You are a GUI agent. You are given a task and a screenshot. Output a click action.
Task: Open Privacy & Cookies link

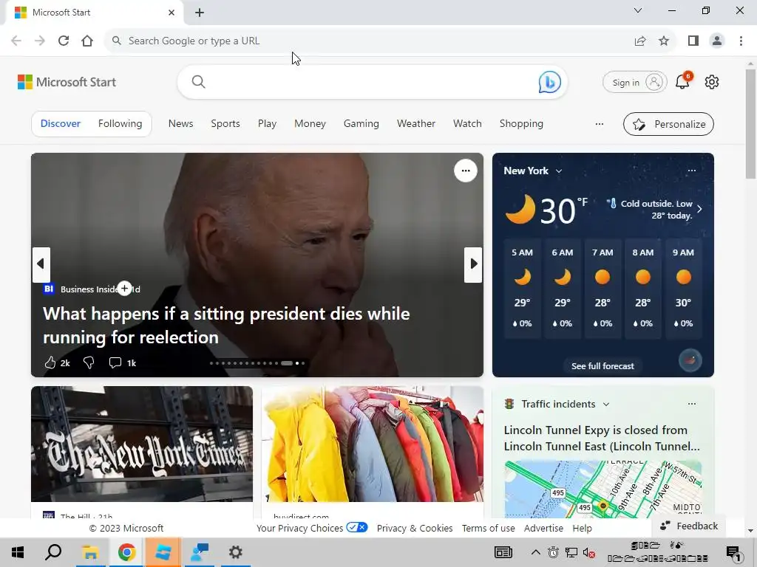[x=415, y=528]
